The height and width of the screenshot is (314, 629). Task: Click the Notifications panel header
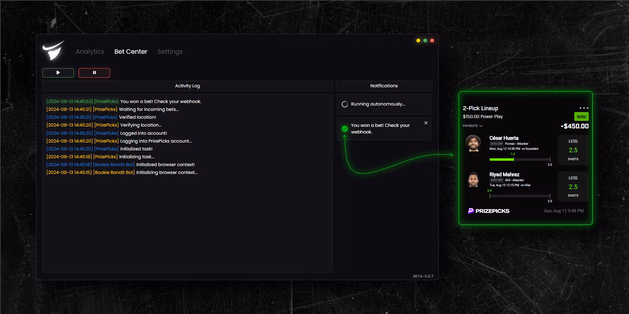[x=384, y=86]
